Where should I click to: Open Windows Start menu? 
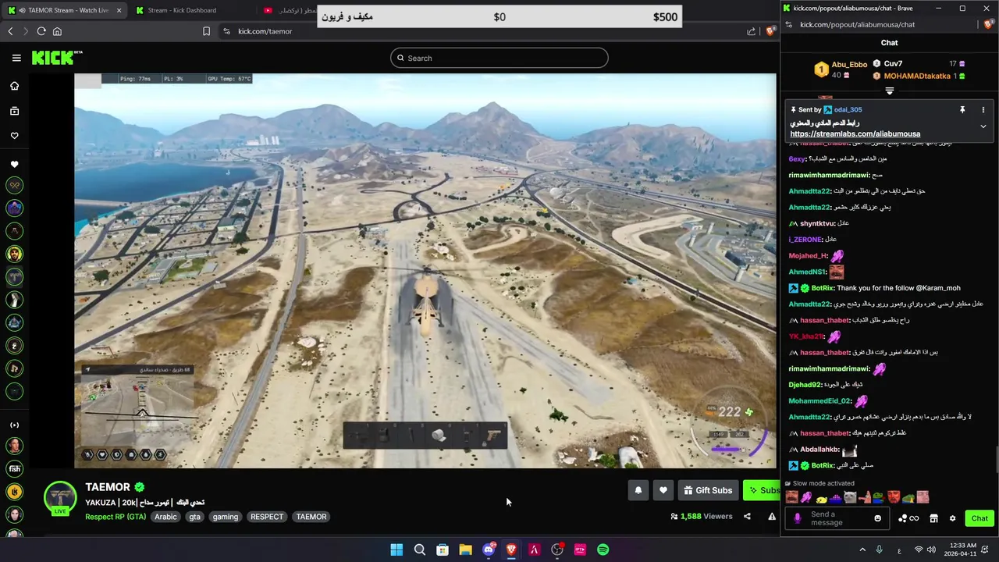pos(396,550)
